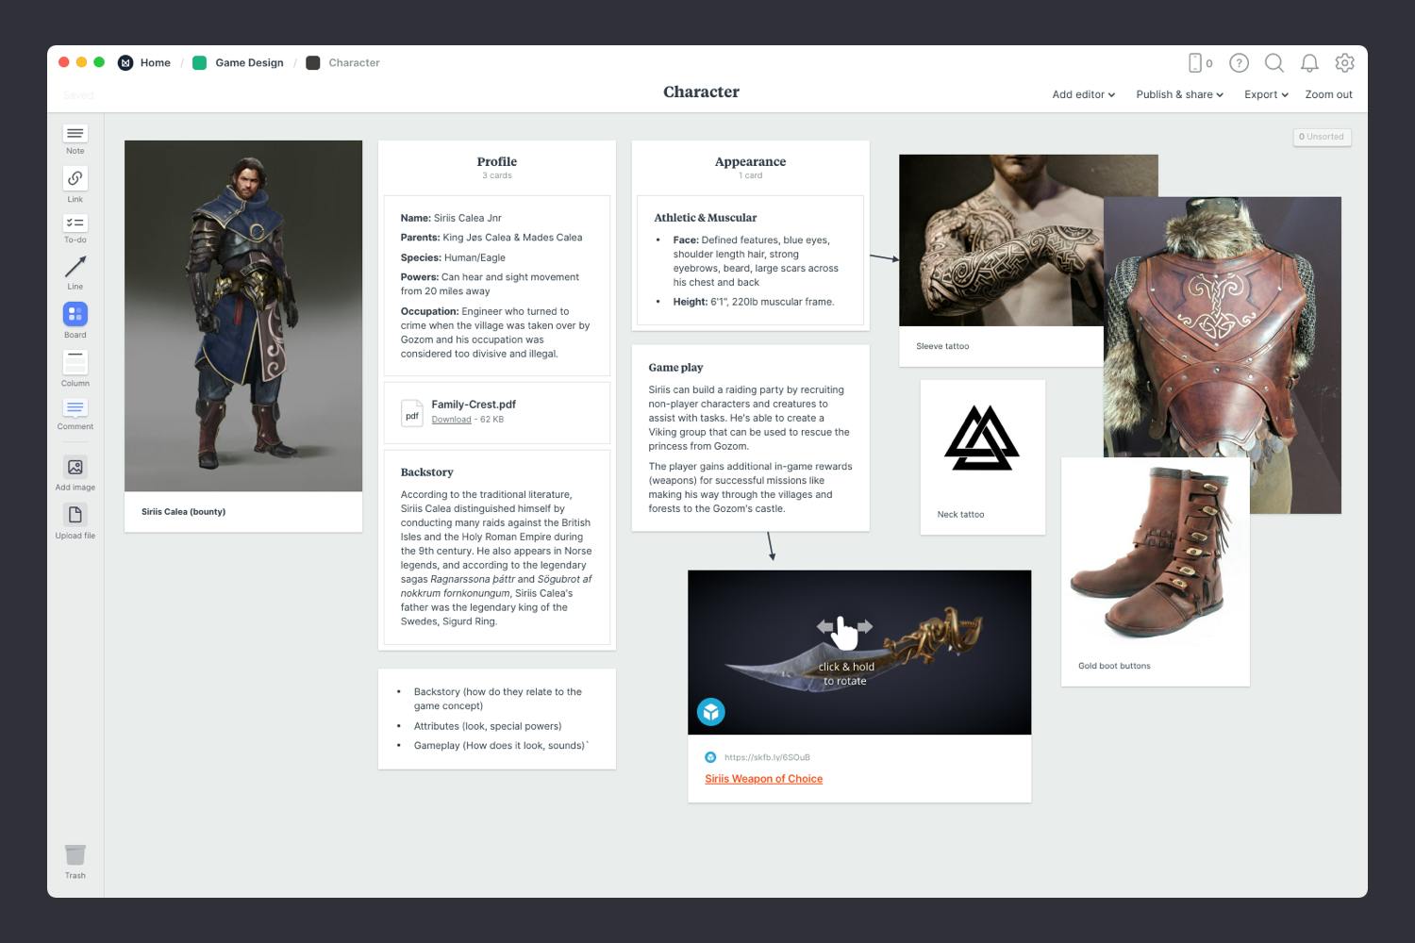The width and height of the screenshot is (1415, 943).
Task: Click the Zoom out button
Action: coord(1328,94)
